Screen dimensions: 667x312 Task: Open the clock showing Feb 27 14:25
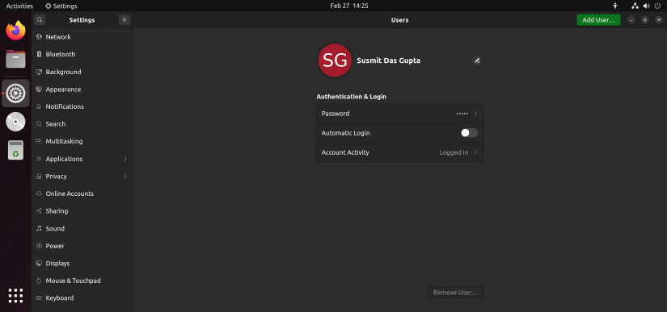tap(348, 6)
